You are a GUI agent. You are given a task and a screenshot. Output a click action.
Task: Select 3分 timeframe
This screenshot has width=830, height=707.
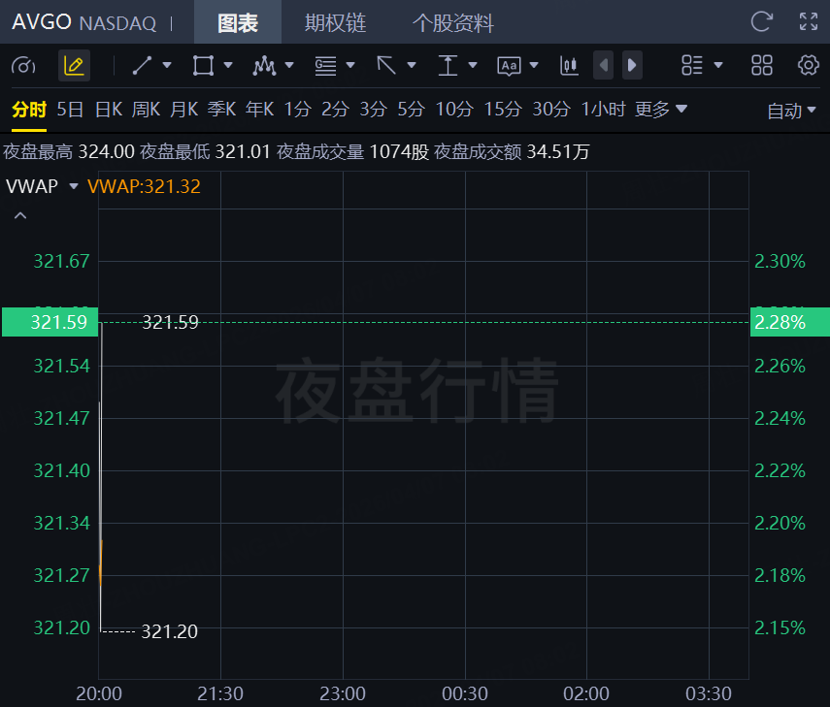373,110
